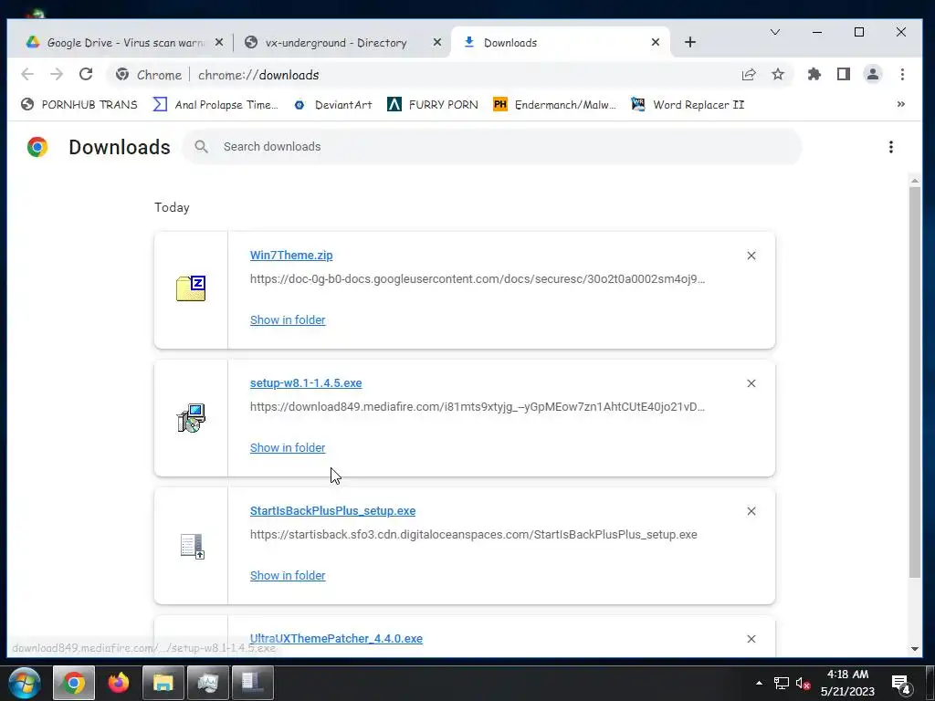
Task: Close the Downloads tab
Action: (656, 42)
